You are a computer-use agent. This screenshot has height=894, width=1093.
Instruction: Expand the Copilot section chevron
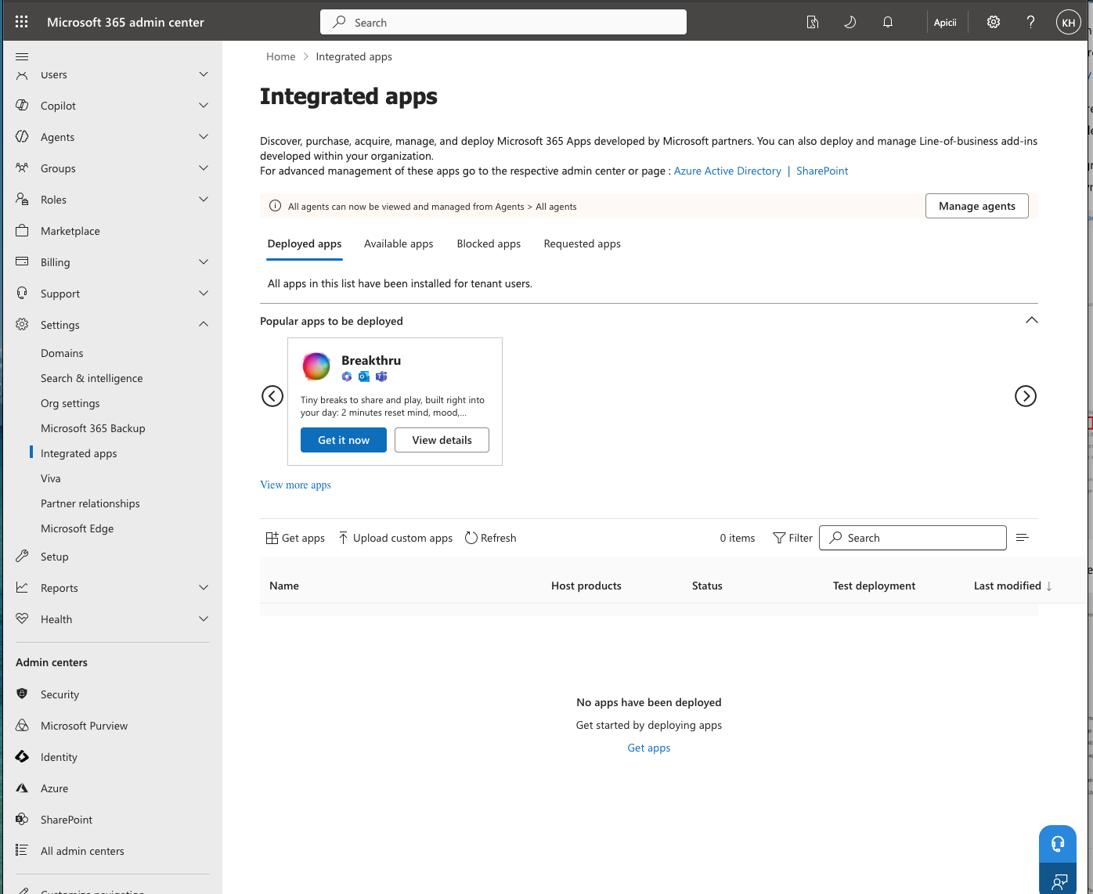[x=204, y=106]
